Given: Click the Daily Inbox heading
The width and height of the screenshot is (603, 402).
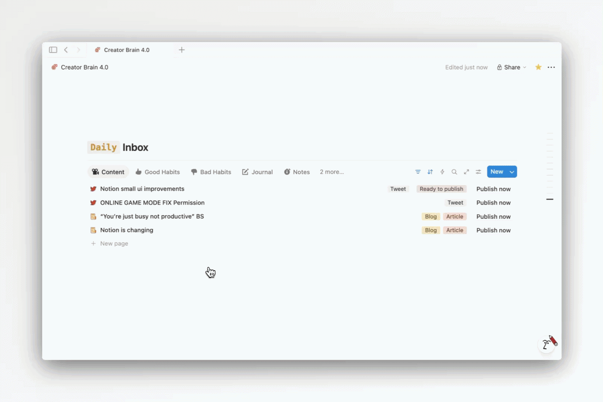Looking at the screenshot, I should click(x=118, y=147).
